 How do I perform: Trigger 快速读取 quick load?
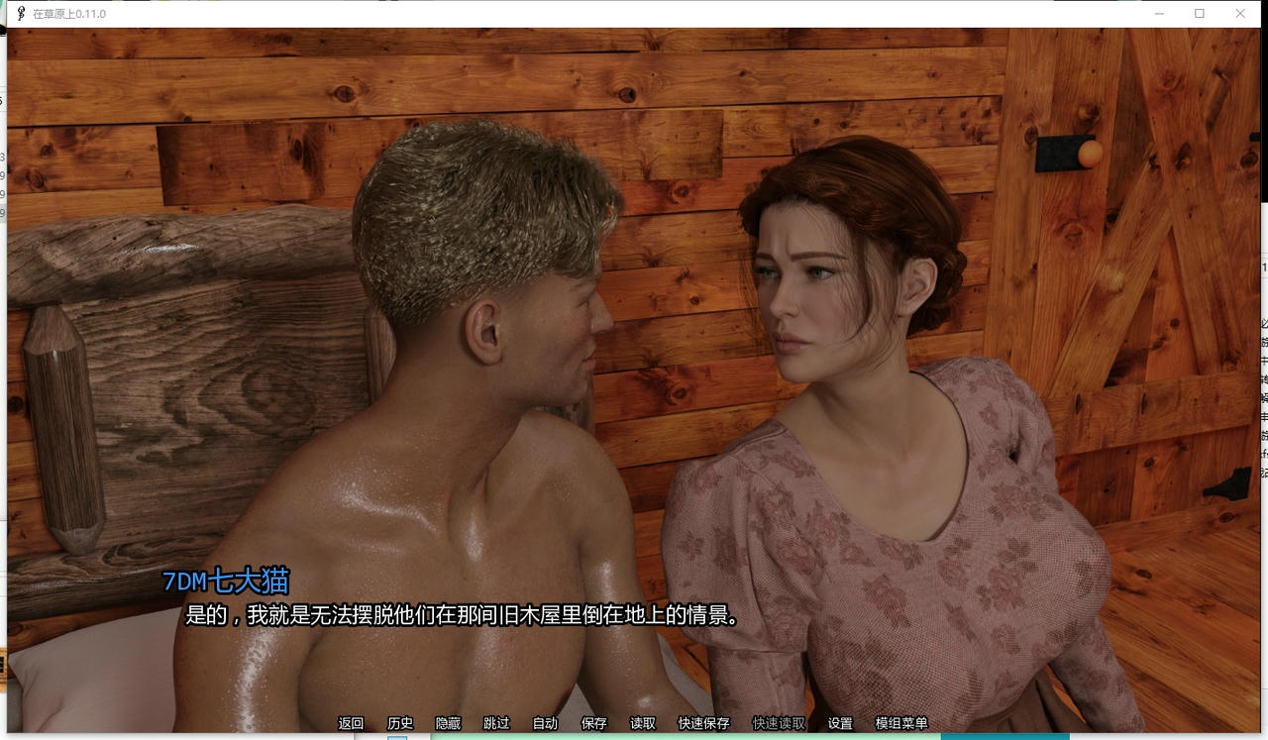click(x=778, y=723)
